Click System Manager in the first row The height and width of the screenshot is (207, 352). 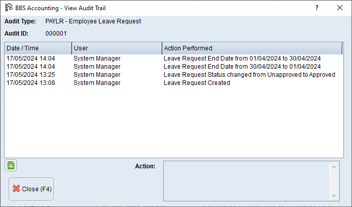(x=97, y=58)
